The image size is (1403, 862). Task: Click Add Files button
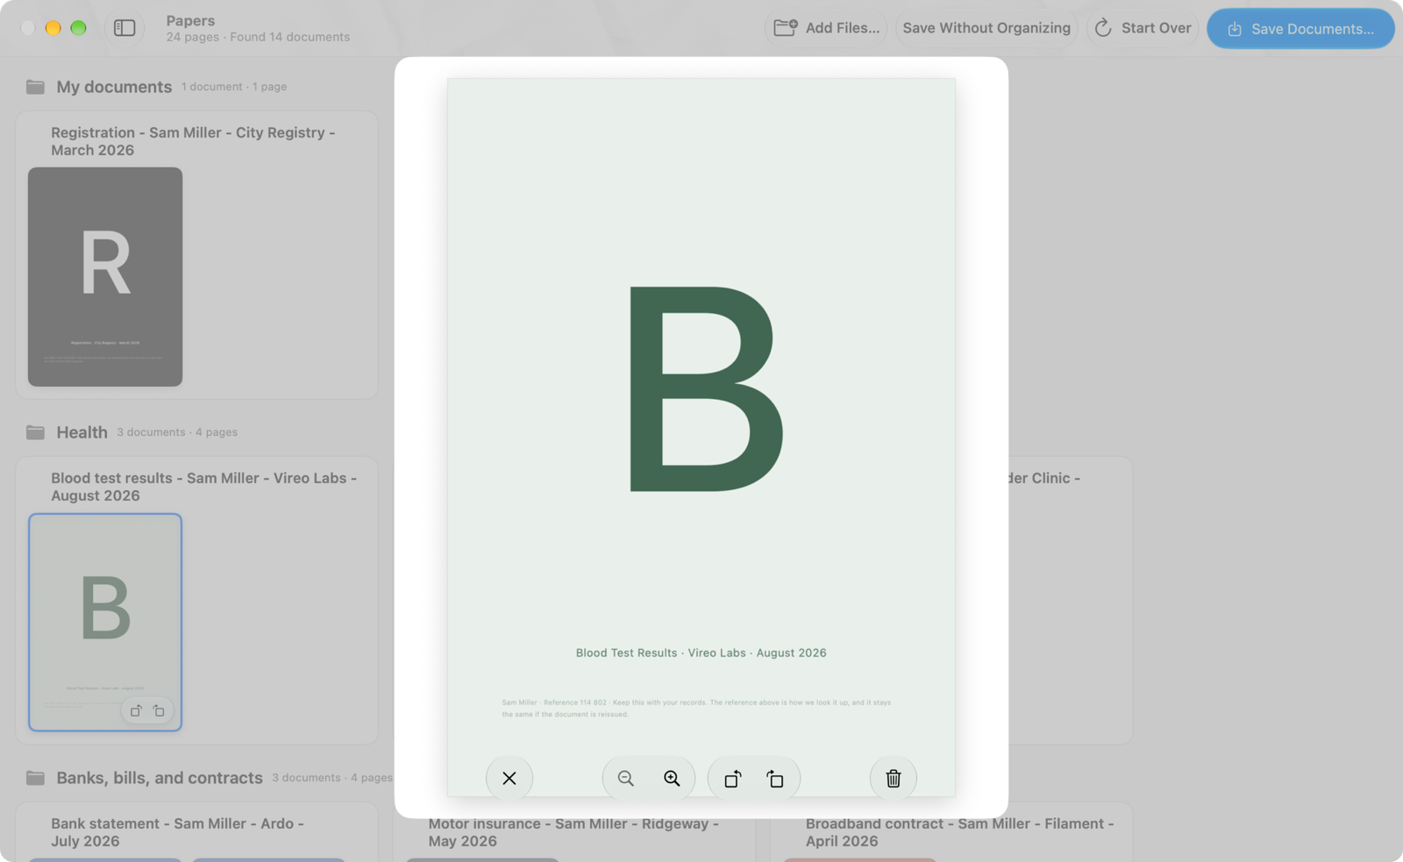(826, 28)
